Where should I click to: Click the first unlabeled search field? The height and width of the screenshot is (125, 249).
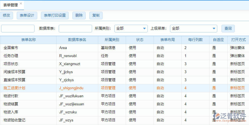click(18, 29)
